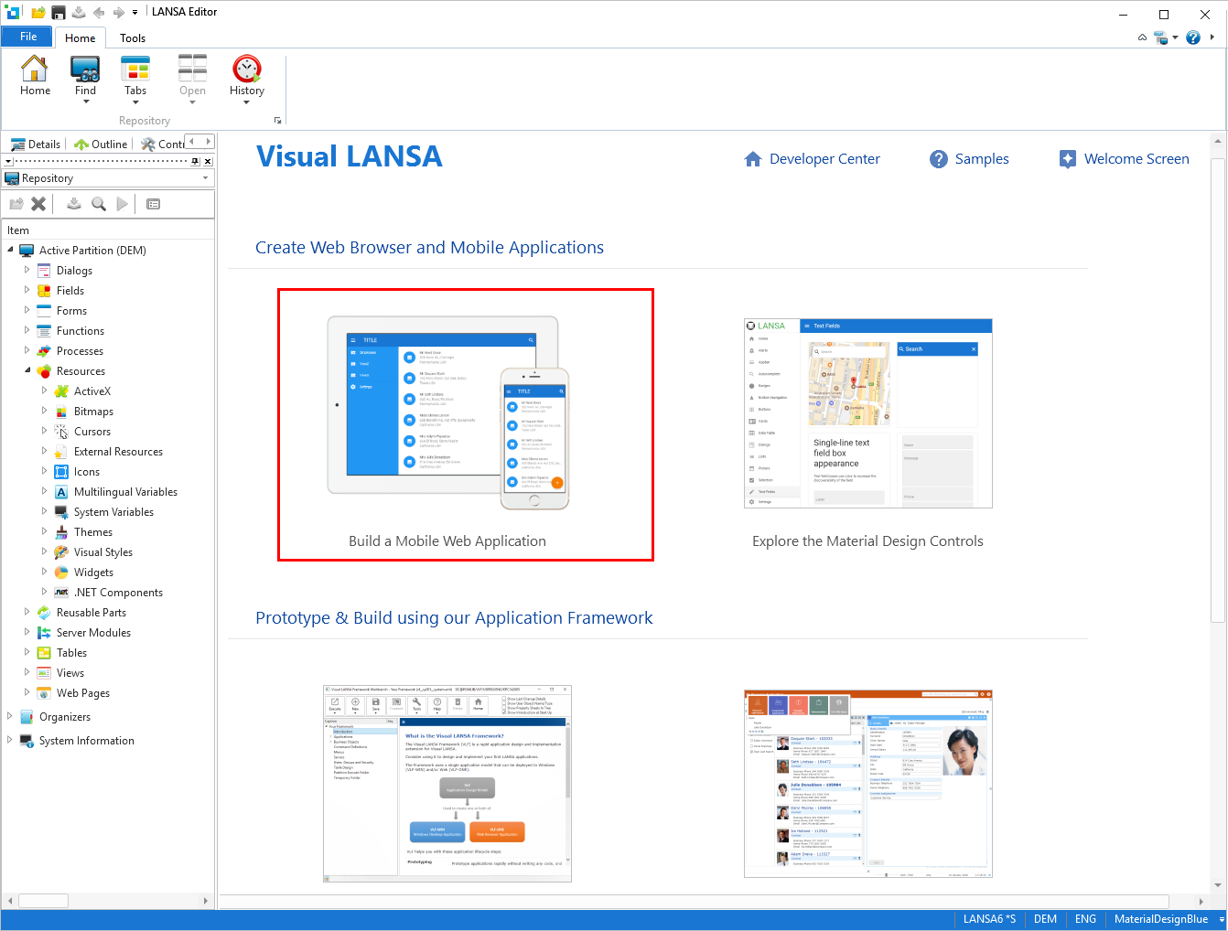Expand the Organizers tree node
The height and width of the screenshot is (931, 1228).
tap(10, 716)
